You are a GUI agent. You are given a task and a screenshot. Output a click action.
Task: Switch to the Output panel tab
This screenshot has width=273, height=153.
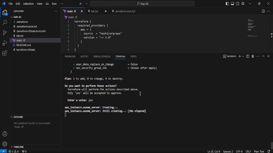(x=84, y=57)
